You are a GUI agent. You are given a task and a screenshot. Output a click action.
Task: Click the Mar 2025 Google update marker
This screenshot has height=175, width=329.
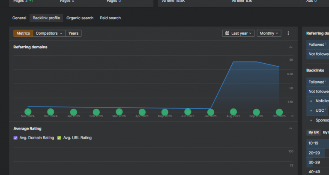119,112
